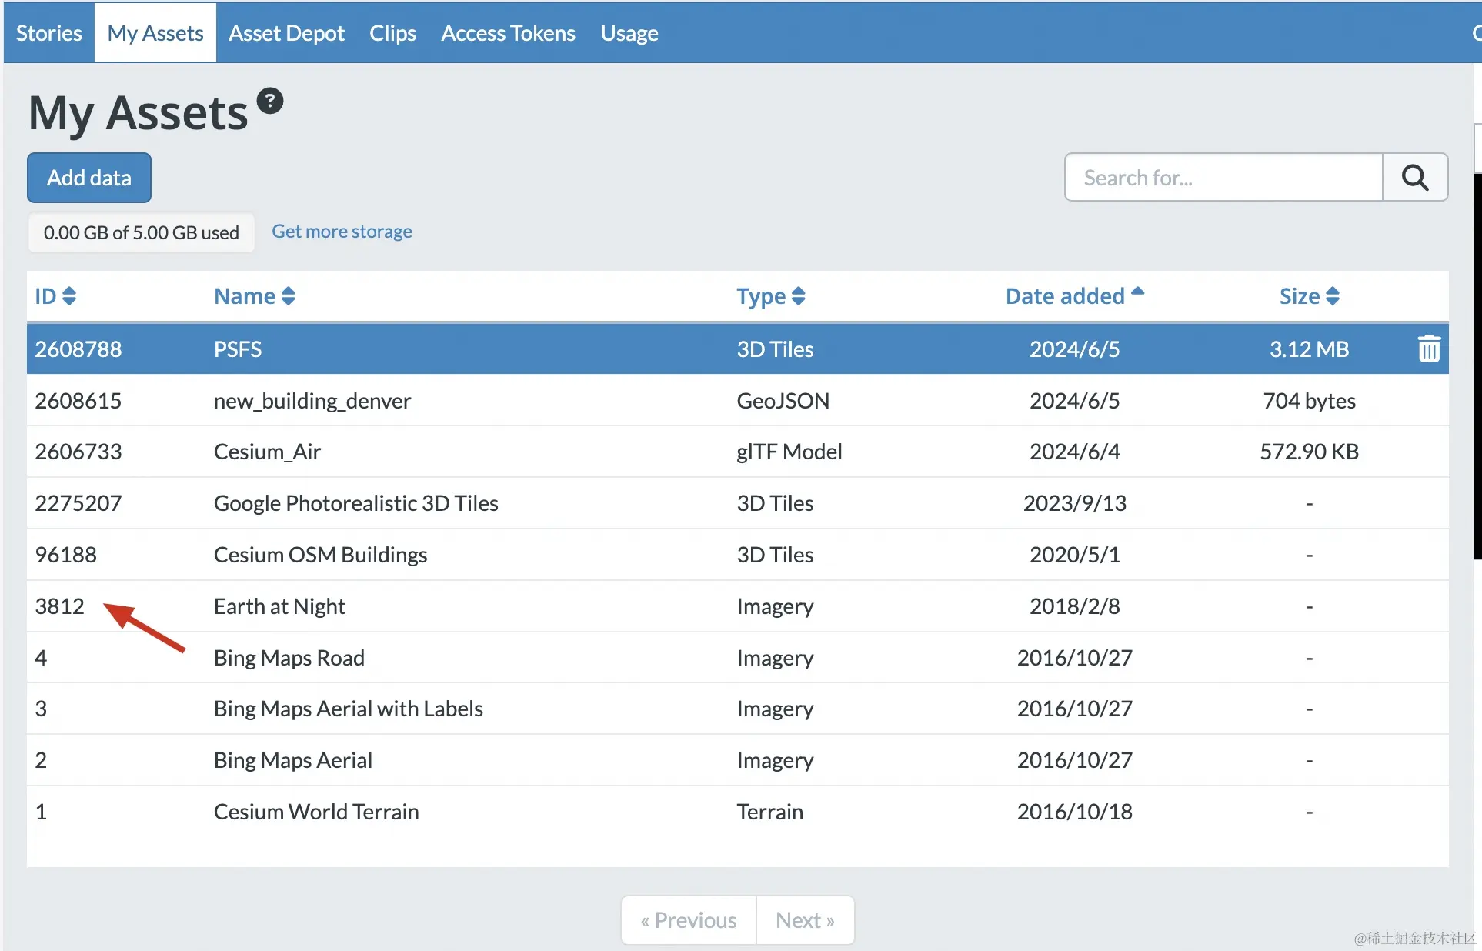
Task: Open the Stories tab
Action: point(48,33)
